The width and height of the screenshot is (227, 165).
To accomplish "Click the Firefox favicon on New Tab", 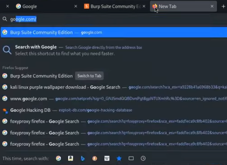I will pos(155,6).
